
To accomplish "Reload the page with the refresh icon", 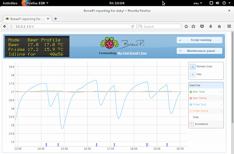I will (x=132, y=27).
